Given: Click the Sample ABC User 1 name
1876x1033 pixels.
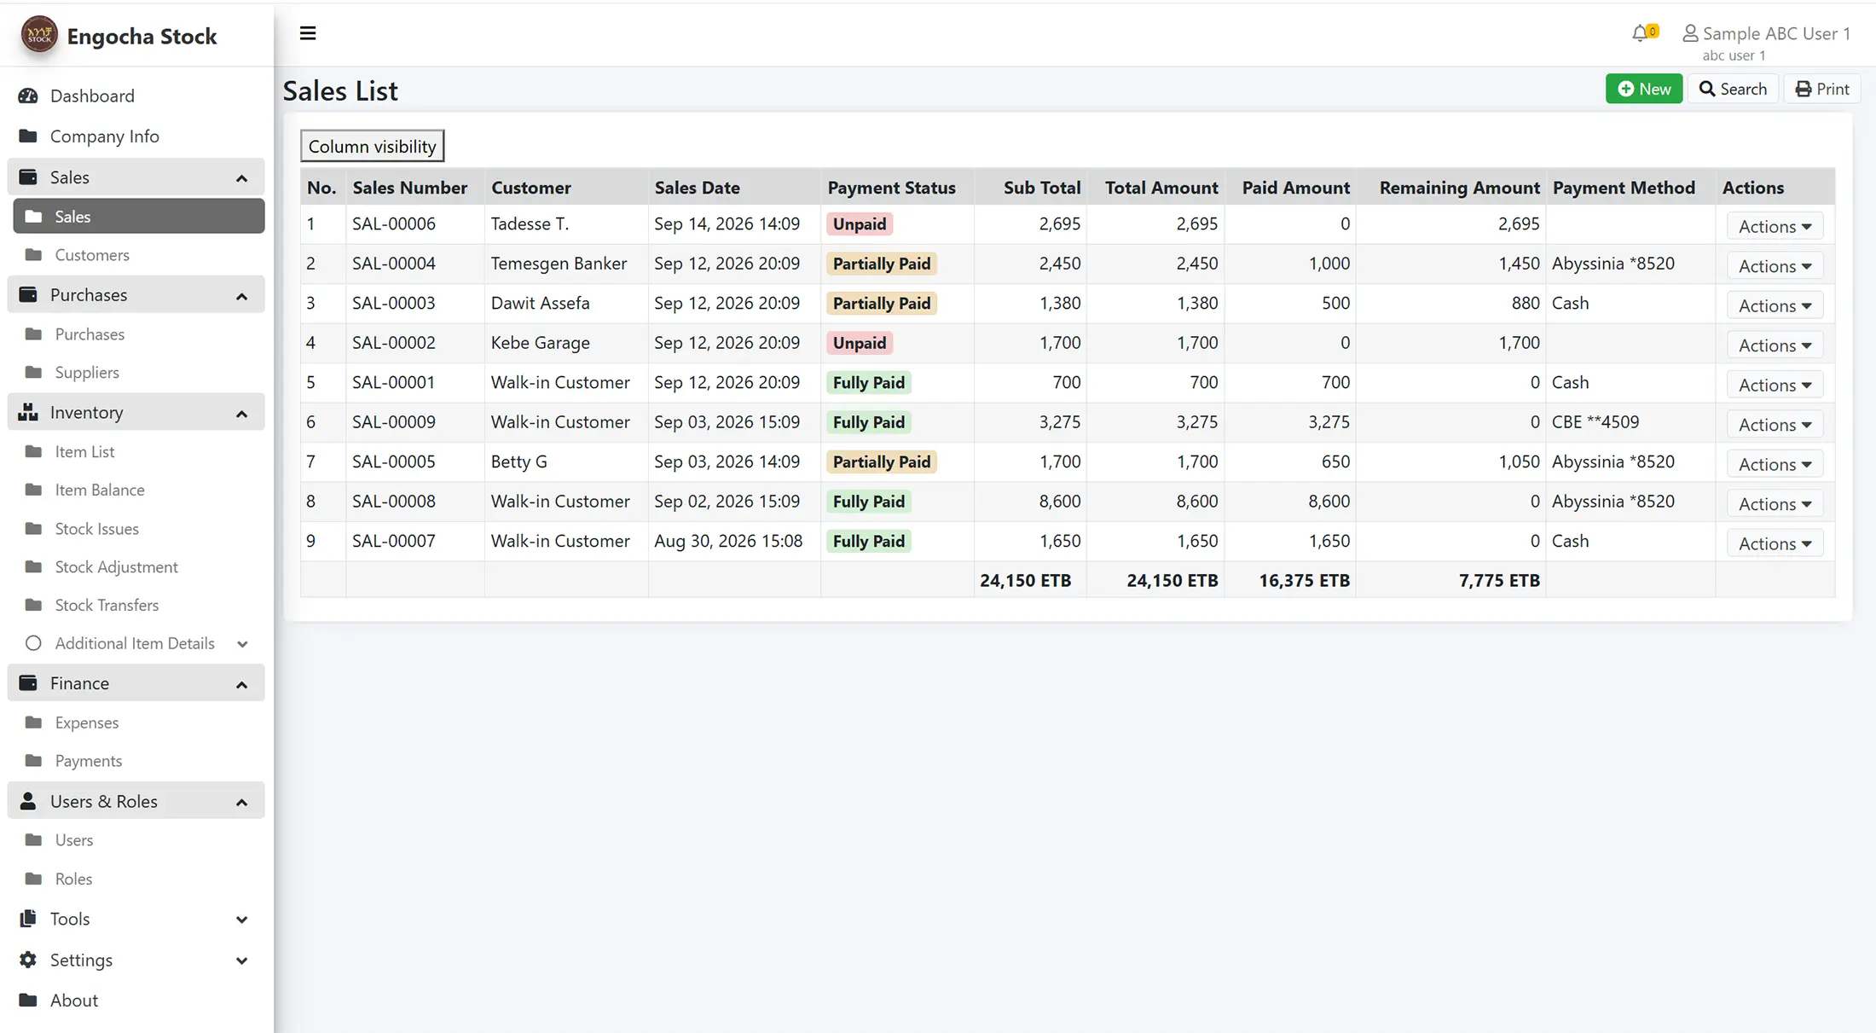Looking at the screenshot, I should 1776,33.
